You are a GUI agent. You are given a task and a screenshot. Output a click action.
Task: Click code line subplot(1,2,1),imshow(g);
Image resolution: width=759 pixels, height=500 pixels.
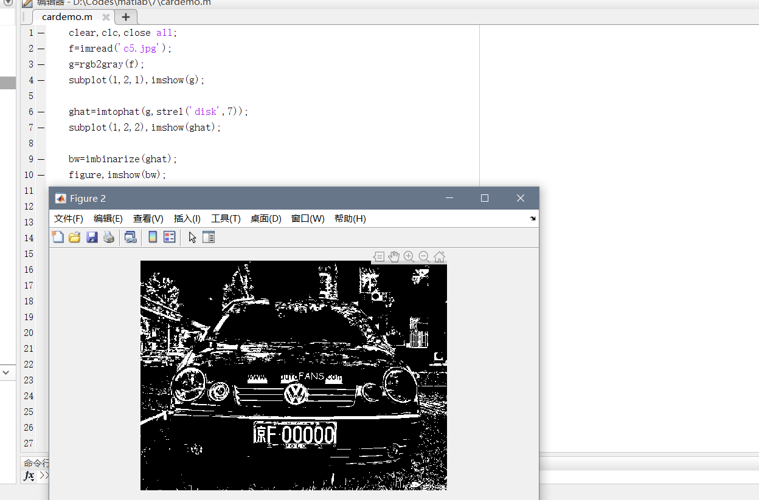(x=137, y=80)
